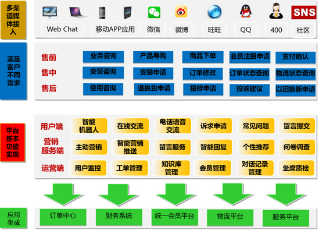This screenshot has height=230, width=319.
Task: Open the 退换货申请 box
Action: 154,89
